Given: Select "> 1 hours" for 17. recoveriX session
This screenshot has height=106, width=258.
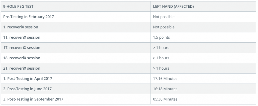Looking at the screenshot, I should click(161, 48).
